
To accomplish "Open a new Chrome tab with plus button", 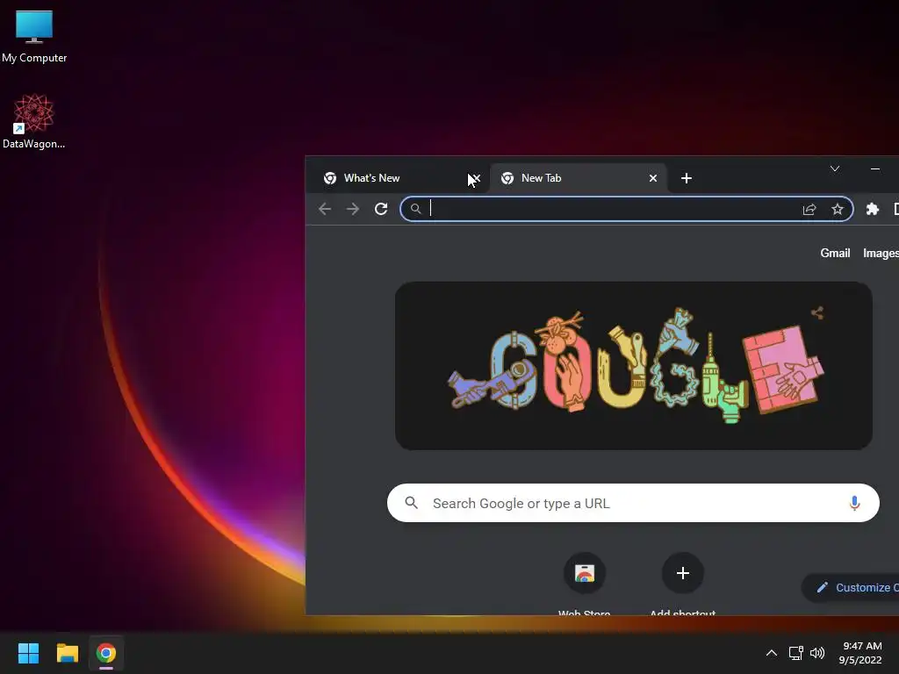I will tap(686, 178).
